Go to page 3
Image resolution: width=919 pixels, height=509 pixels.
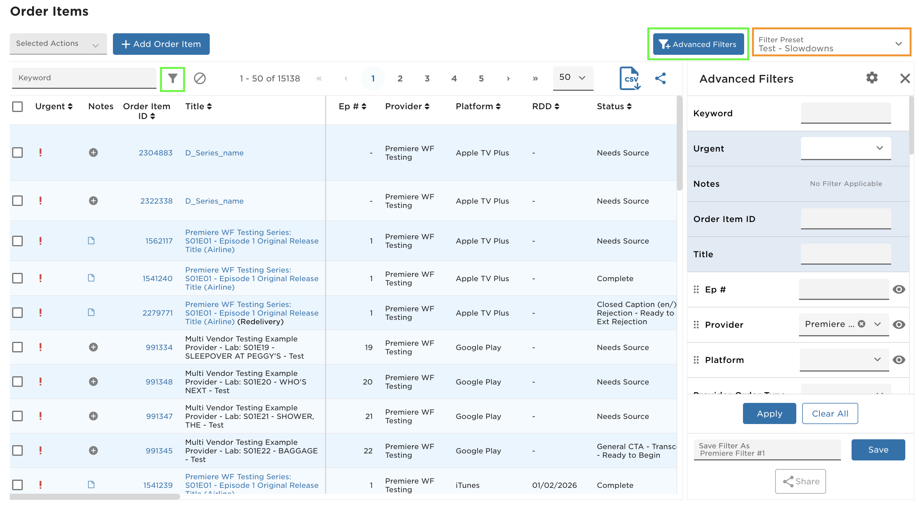pos(427,78)
